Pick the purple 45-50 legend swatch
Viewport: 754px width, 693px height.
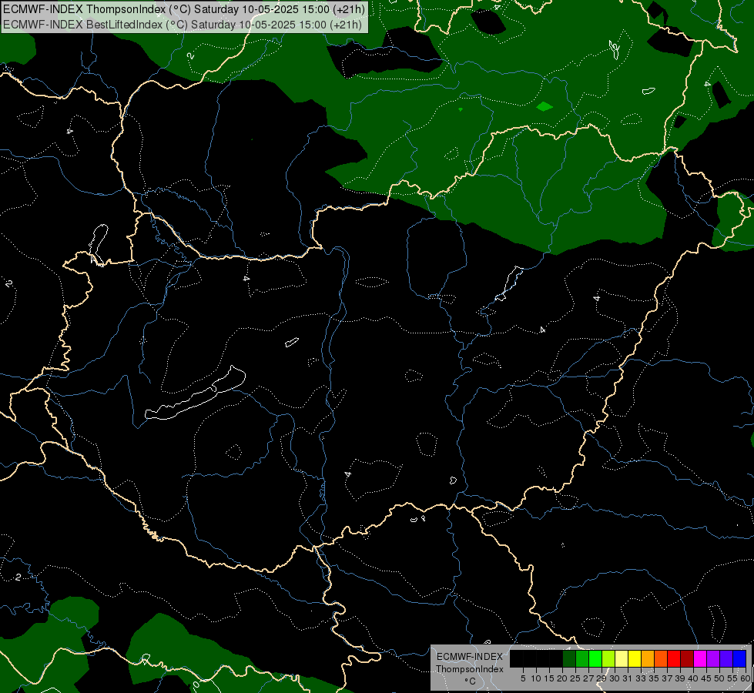point(713,658)
